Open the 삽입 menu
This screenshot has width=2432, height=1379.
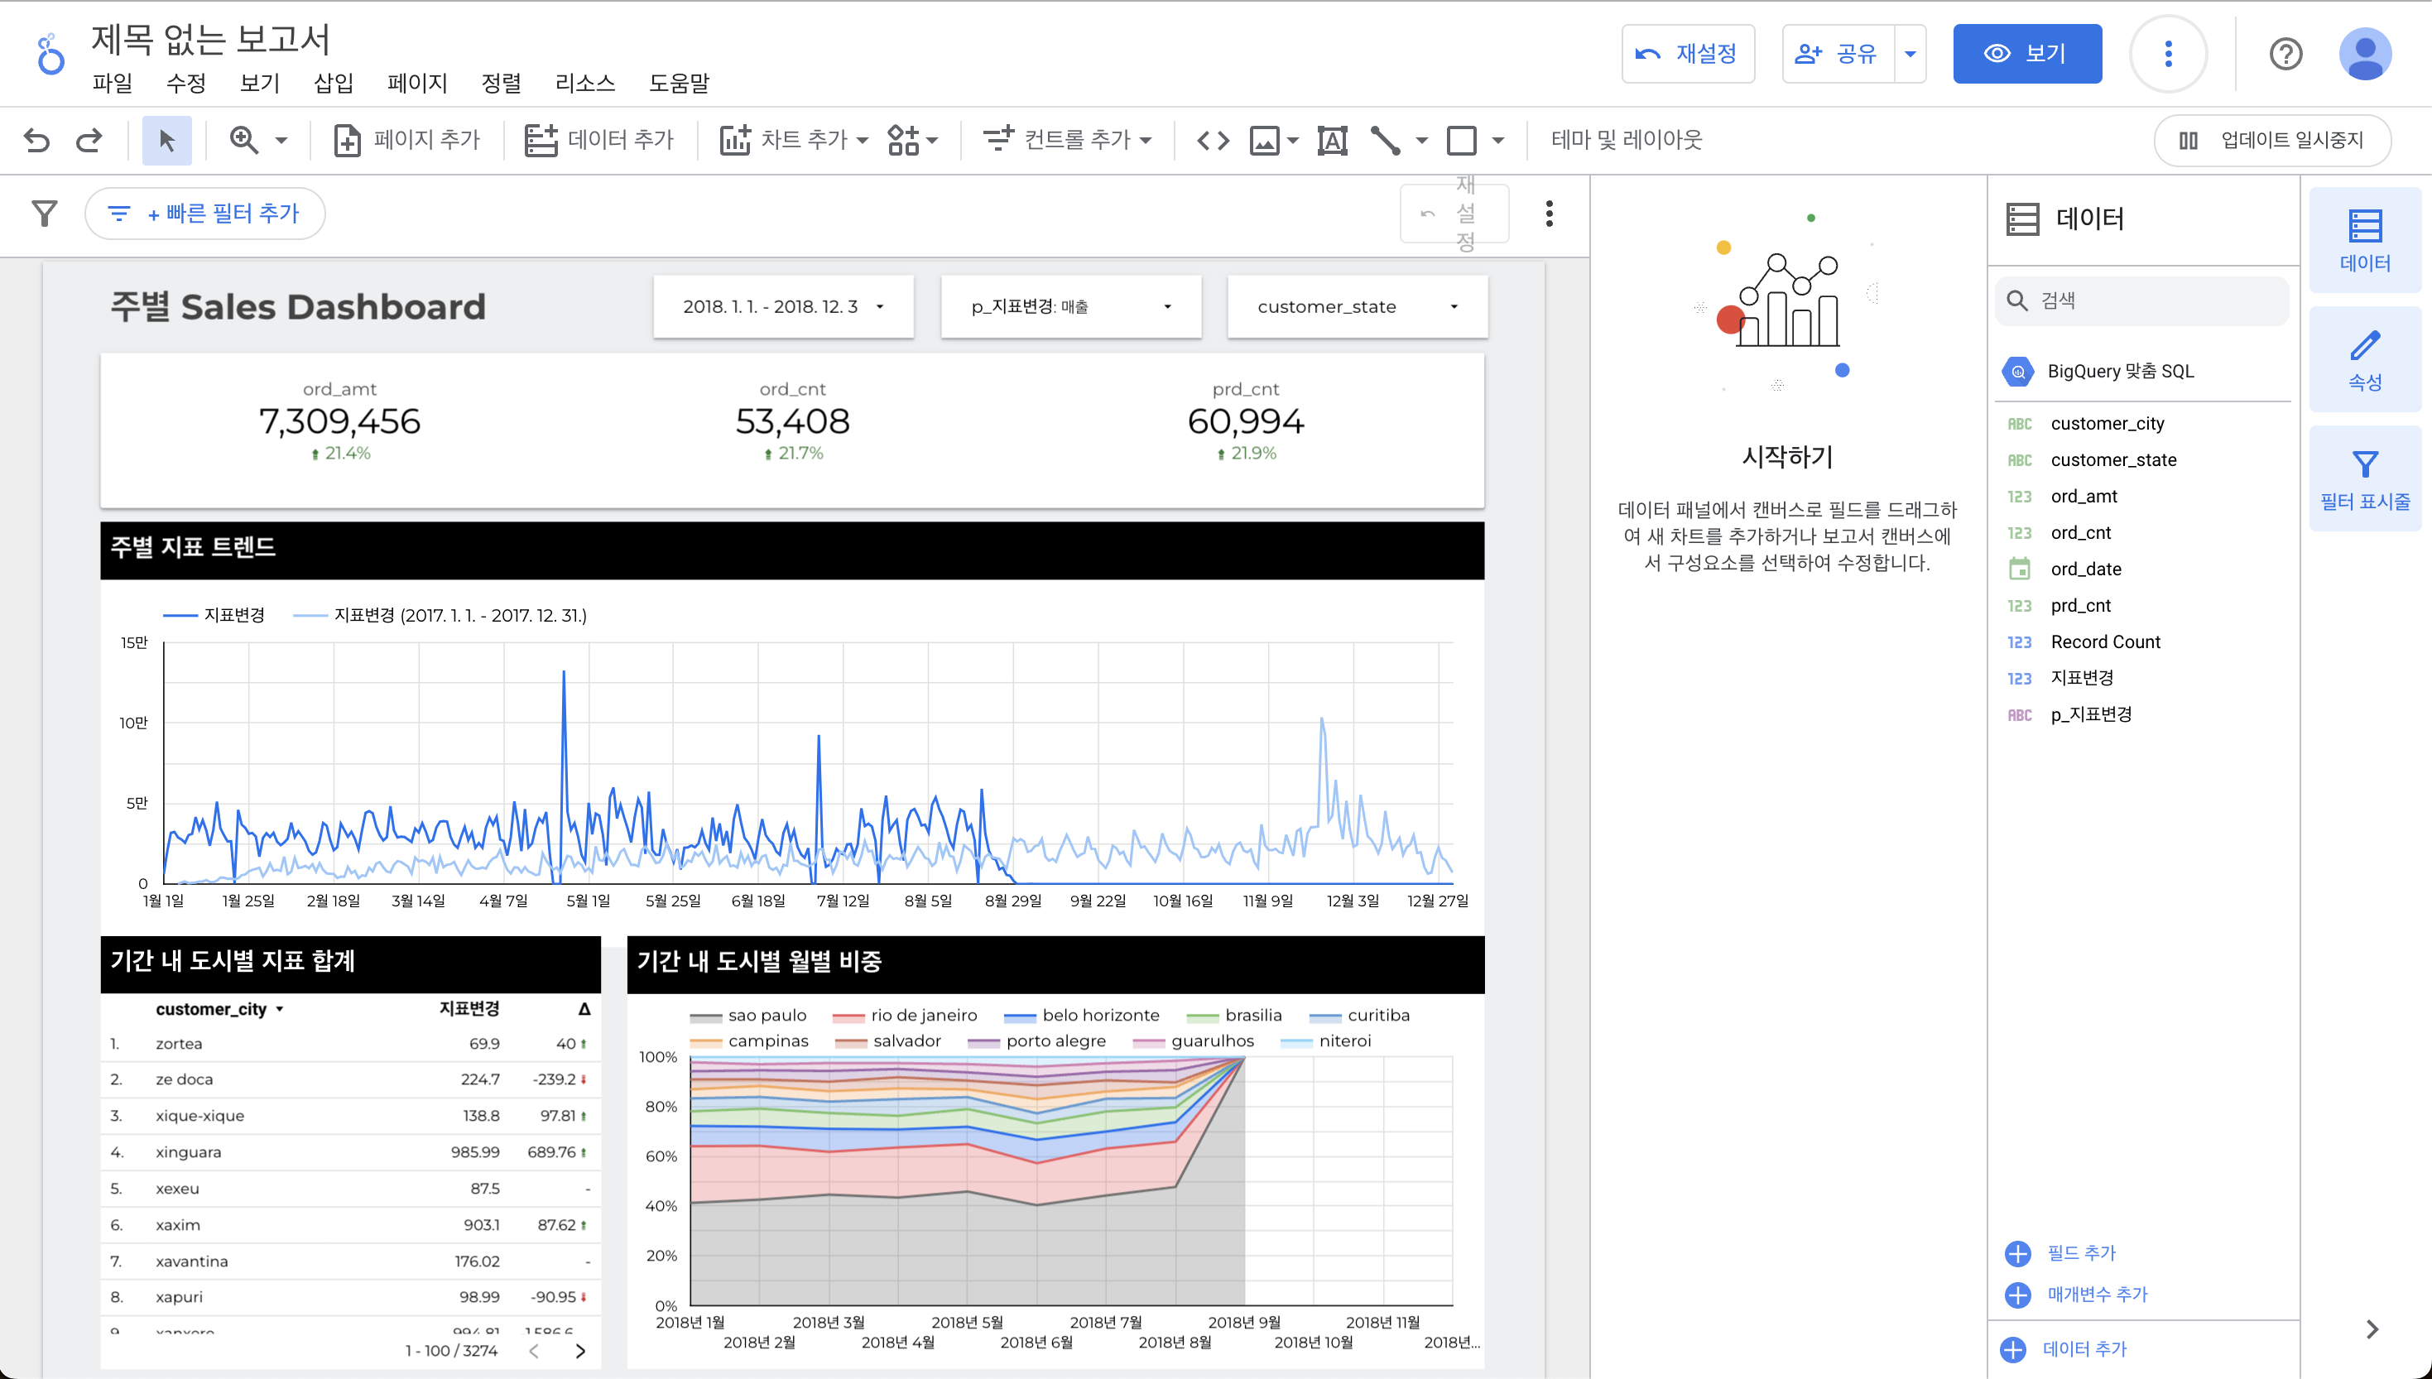pyautogui.click(x=334, y=84)
